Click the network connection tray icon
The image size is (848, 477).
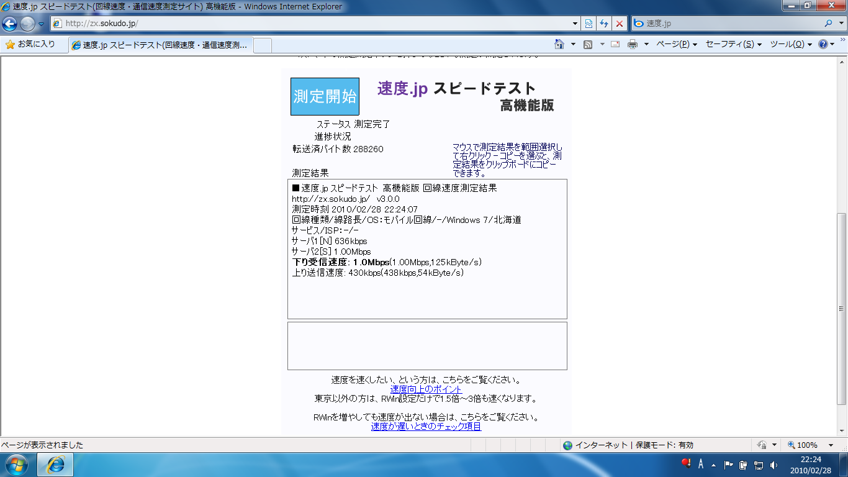(x=759, y=465)
